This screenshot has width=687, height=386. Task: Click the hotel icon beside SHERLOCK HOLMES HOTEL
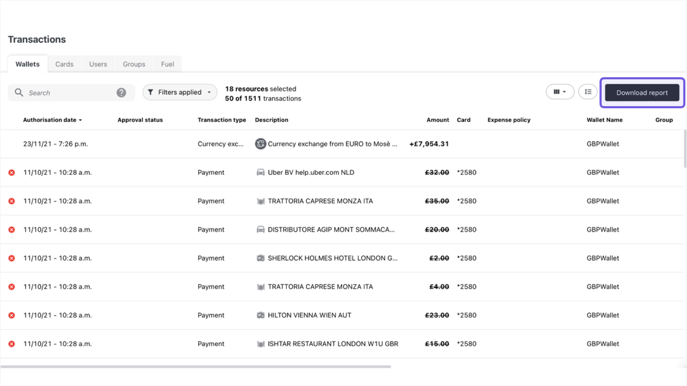coord(261,258)
